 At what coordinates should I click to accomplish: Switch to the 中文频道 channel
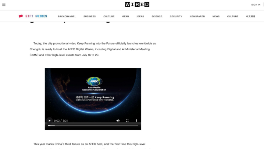[x=251, y=16]
